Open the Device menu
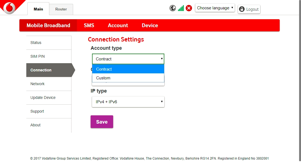 click(x=150, y=25)
